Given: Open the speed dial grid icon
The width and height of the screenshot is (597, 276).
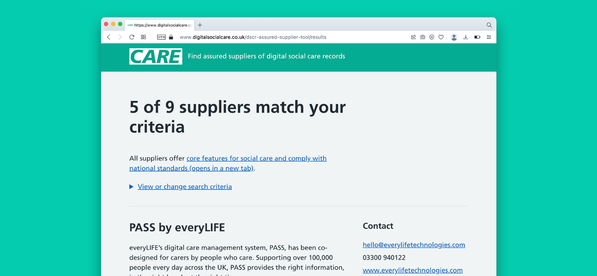Looking at the screenshot, I should coord(144,37).
